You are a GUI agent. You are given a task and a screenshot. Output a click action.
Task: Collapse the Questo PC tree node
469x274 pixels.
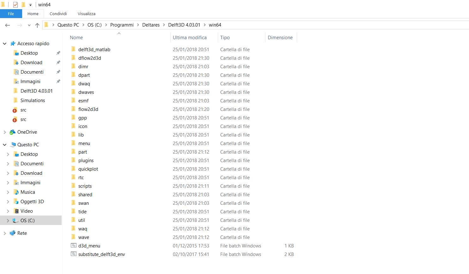click(5, 145)
